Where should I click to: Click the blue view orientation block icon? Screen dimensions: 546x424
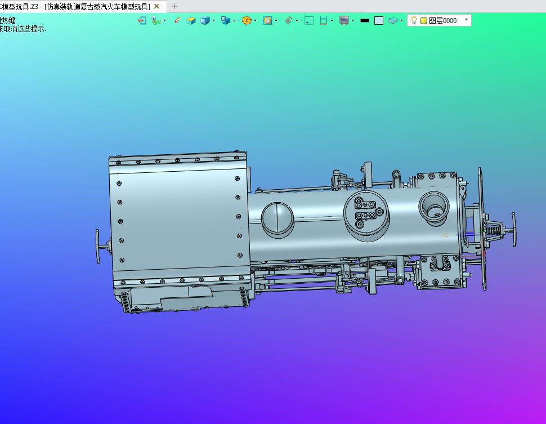(x=226, y=21)
